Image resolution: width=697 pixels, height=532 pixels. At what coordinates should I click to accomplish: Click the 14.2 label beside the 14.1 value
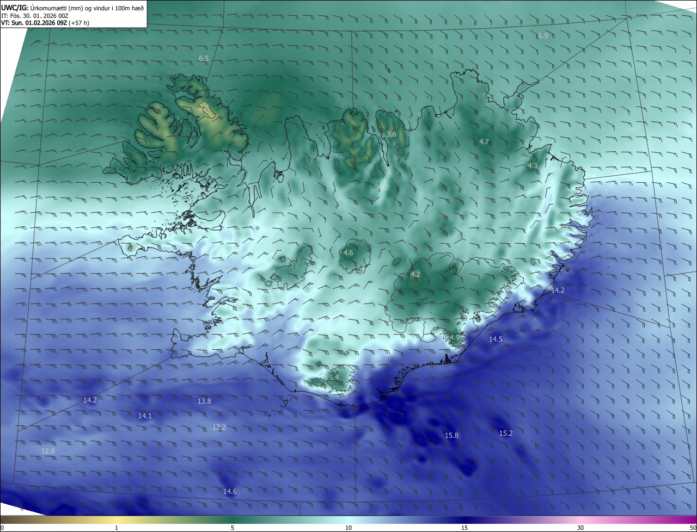coord(90,400)
